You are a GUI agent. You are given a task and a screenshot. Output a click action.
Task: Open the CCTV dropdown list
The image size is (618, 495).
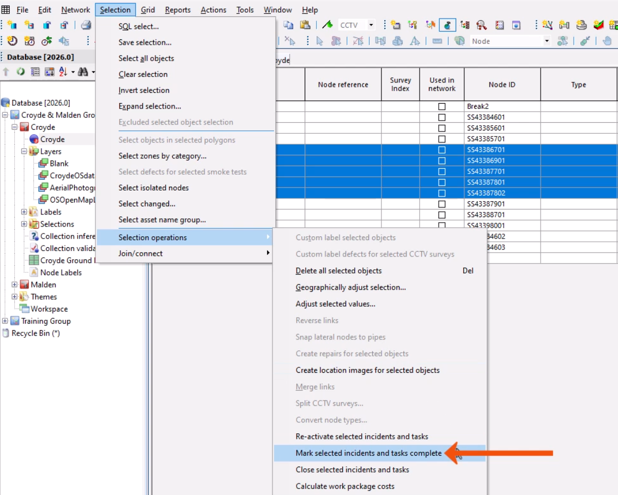(x=371, y=25)
